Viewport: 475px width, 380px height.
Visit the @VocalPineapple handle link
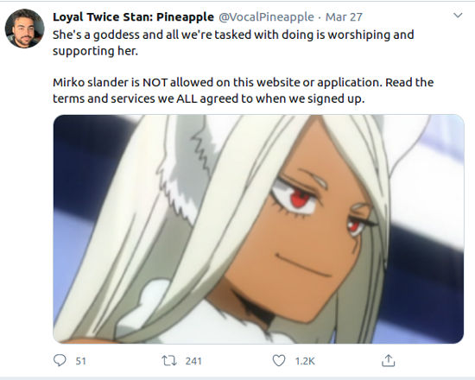(266, 17)
